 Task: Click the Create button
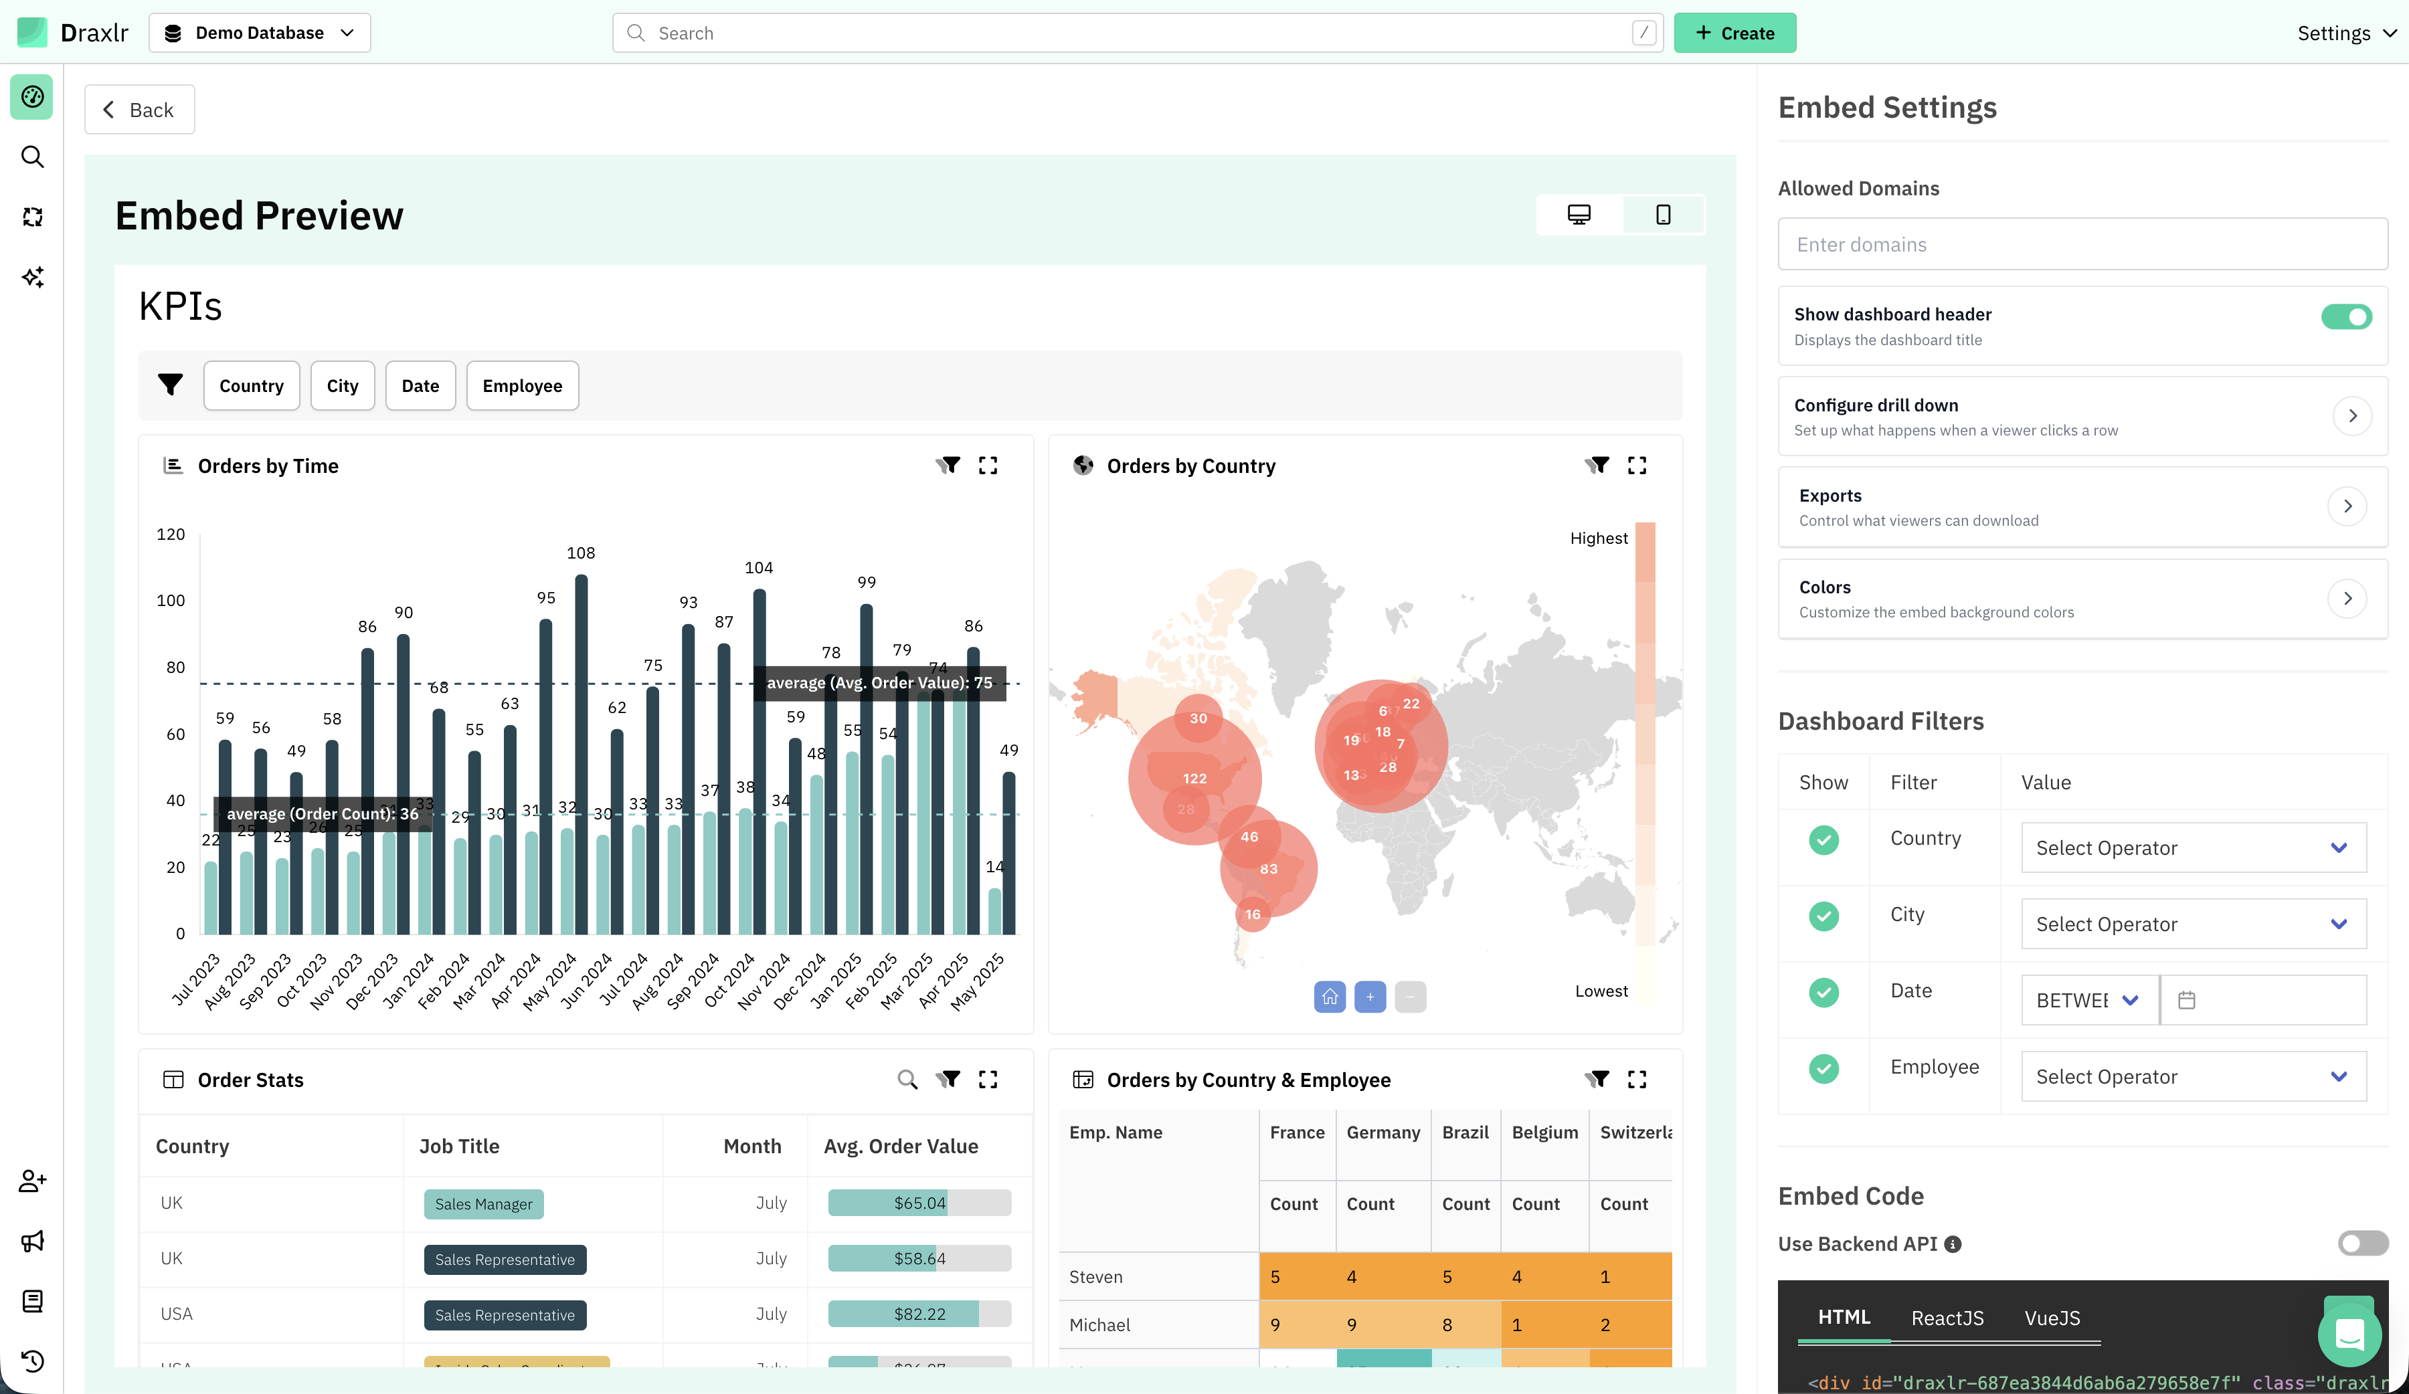pyautogui.click(x=1734, y=33)
